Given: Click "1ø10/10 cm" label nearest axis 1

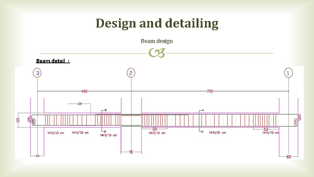Looking at the screenshot, I should (x=270, y=133).
